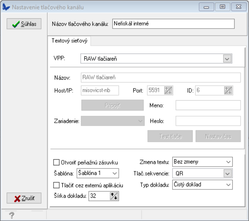
Task: Click the help question mark icon
Action: click(11, 216)
